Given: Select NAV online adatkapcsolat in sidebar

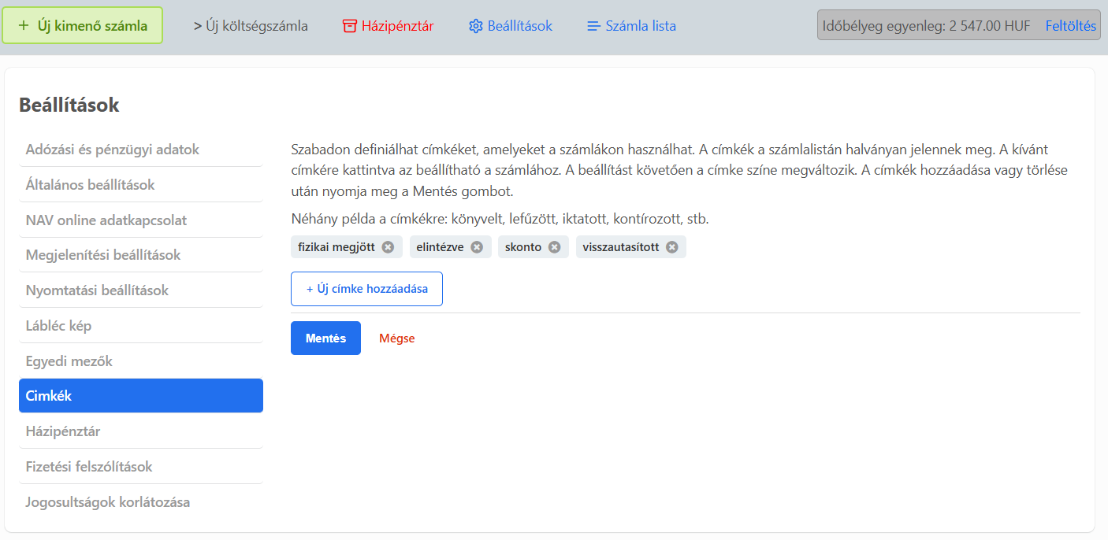Looking at the screenshot, I should coord(106,220).
